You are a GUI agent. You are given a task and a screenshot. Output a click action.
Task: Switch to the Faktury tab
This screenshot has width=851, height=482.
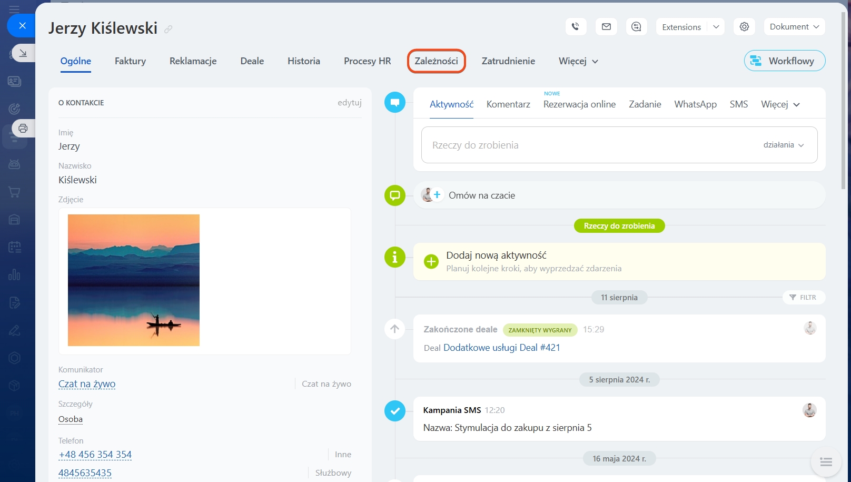[x=130, y=61]
